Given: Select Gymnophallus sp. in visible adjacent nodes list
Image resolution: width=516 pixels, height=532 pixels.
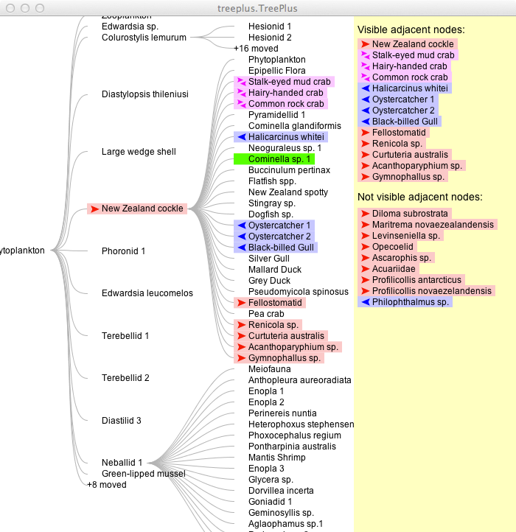Looking at the screenshot, I should point(408,177).
